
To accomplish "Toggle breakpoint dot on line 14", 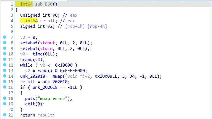I will click(5, 76).
